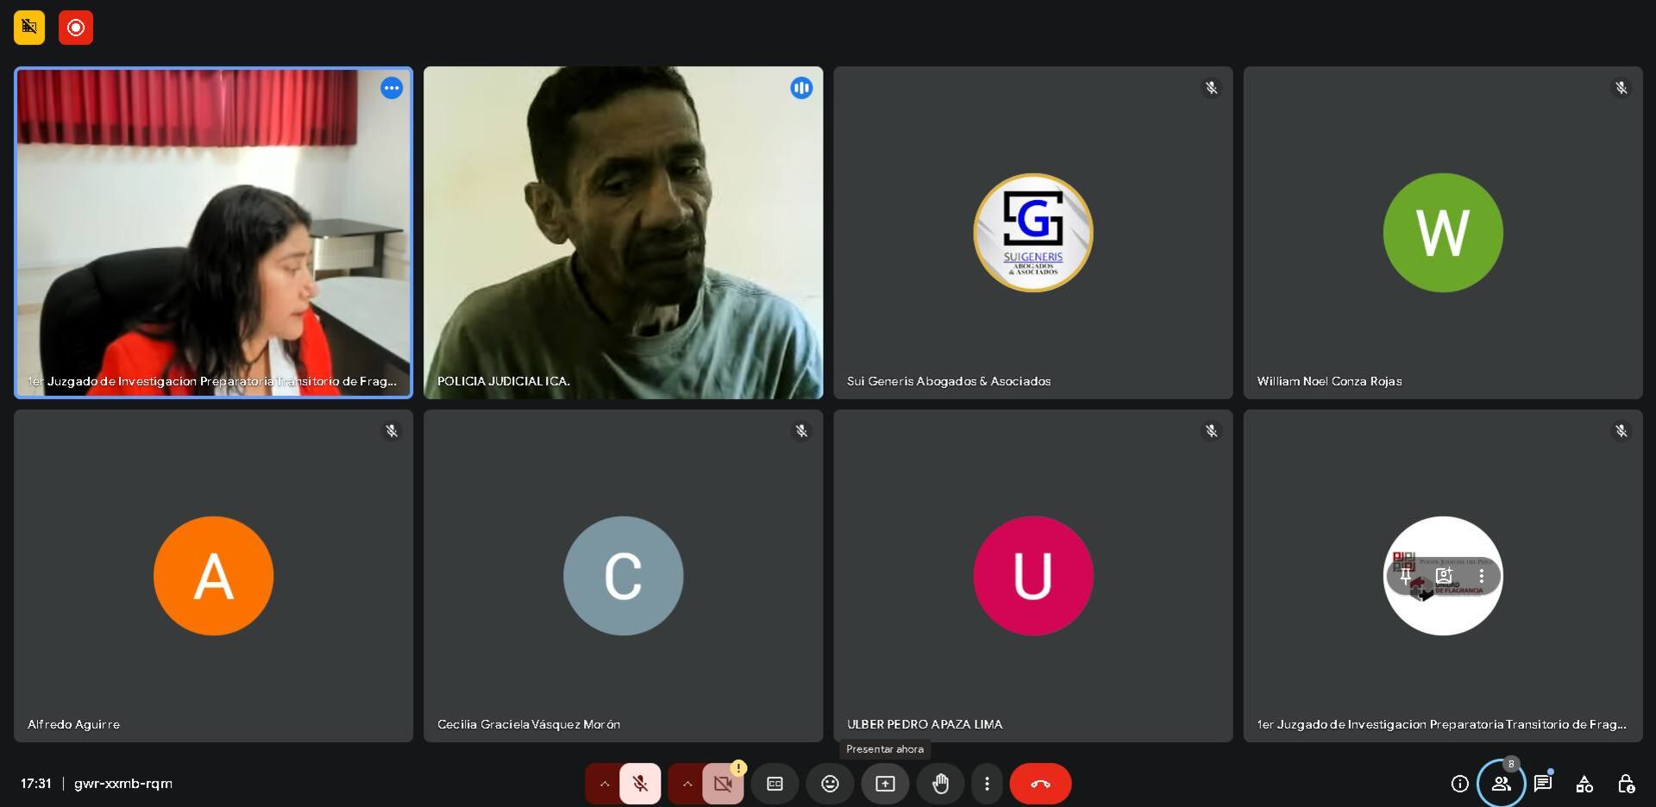Open the Activities shapes icon
This screenshot has height=807, width=1656.
(1584, 784)
